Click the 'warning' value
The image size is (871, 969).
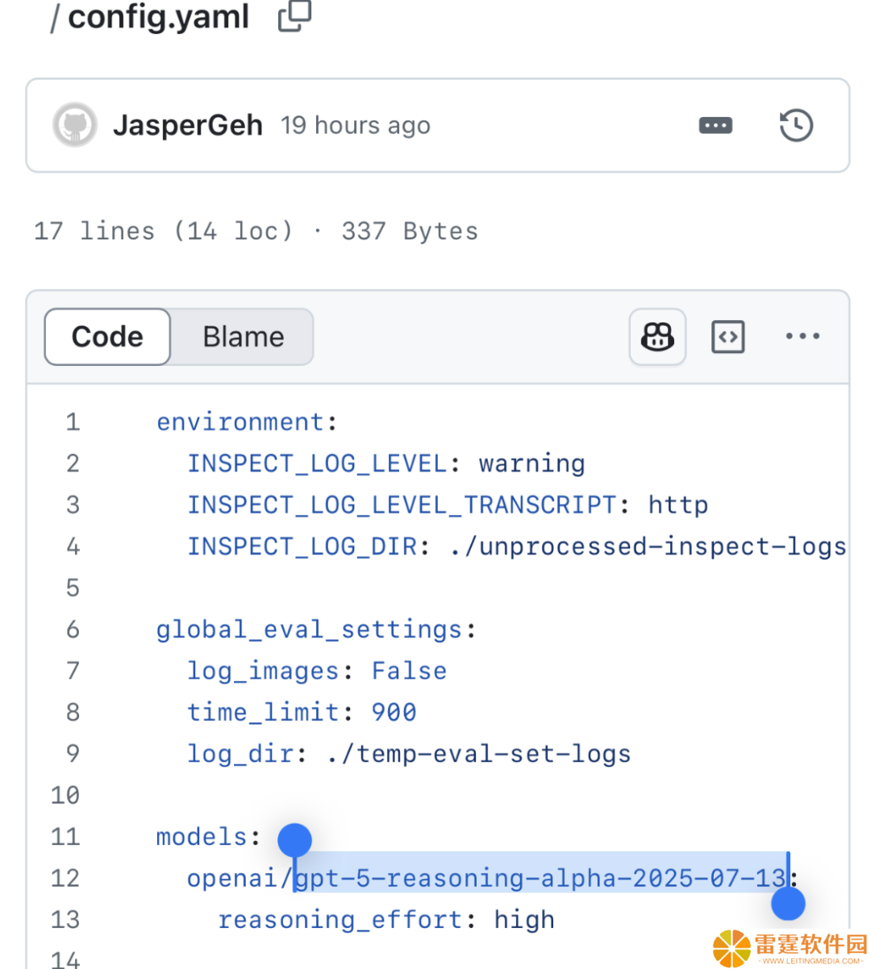click(x=532, y=464)
